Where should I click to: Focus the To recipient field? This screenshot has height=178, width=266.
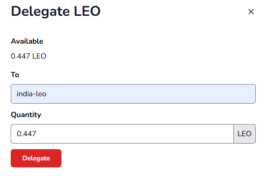pyautogui.click(x=133, y=94)
